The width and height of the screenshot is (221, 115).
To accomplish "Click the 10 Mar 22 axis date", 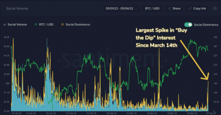I will 152,113.
